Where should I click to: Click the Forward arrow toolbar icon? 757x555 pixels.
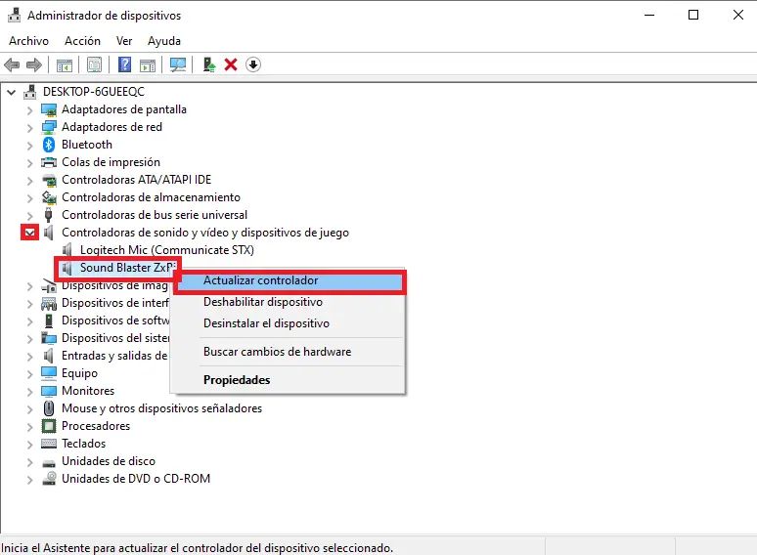coord(34,64)
